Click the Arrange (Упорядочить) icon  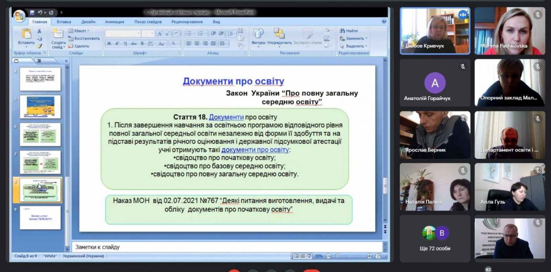click(279, 34)
